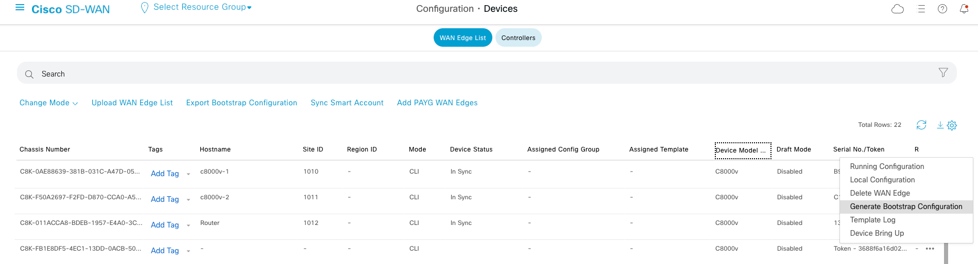Open the Change Mode dropdown
Screen dimensions: 978x264
[48, 103]
